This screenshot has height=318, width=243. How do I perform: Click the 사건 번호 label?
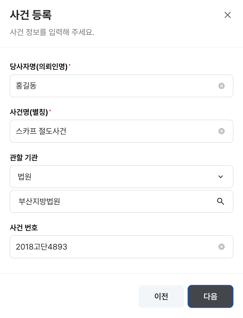pyautogui.click(x=24, y=228)
